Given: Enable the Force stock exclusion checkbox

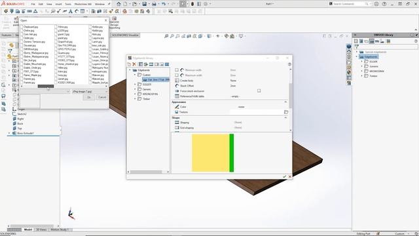Looking at the screenshot, I should pyautogui.click(x=259, y=90).
